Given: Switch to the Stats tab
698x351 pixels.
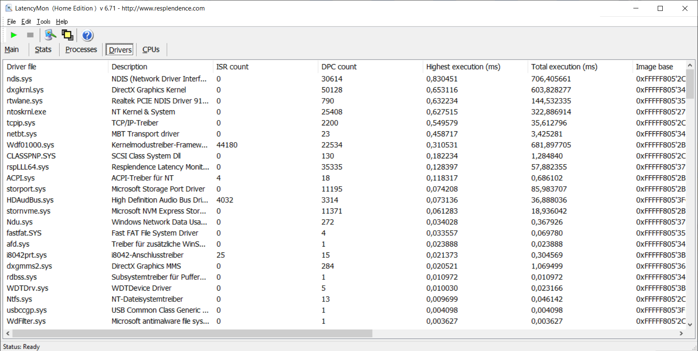Looking at the screenshot, I should (43, 49).
